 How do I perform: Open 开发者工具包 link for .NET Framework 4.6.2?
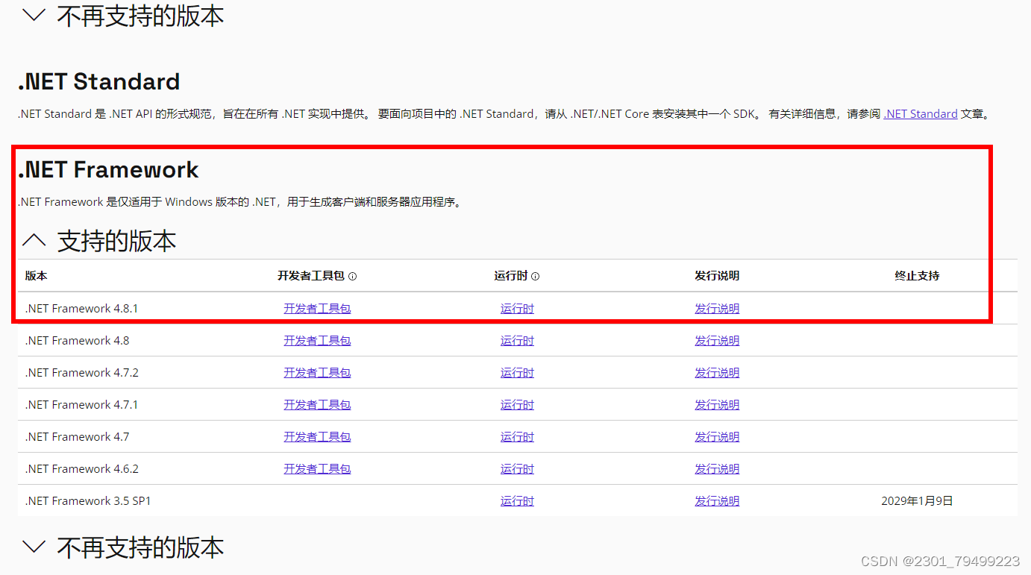tap(317, 469)
